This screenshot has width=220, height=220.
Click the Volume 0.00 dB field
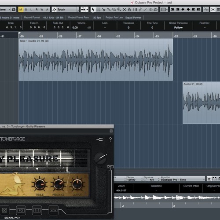point(81,28)
